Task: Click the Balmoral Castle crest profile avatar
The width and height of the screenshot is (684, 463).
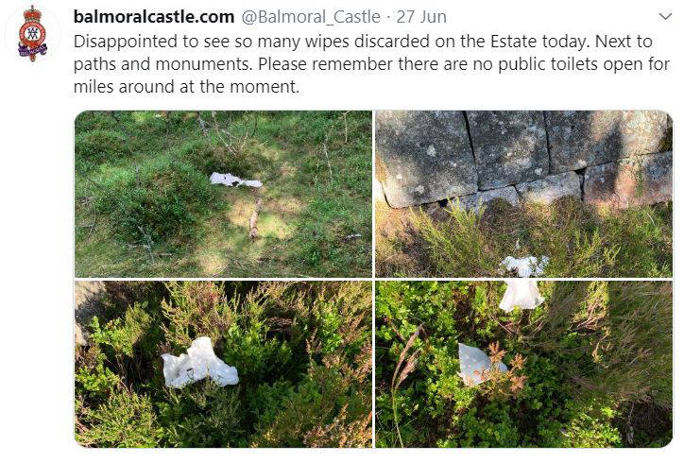Action: [32, 34]
